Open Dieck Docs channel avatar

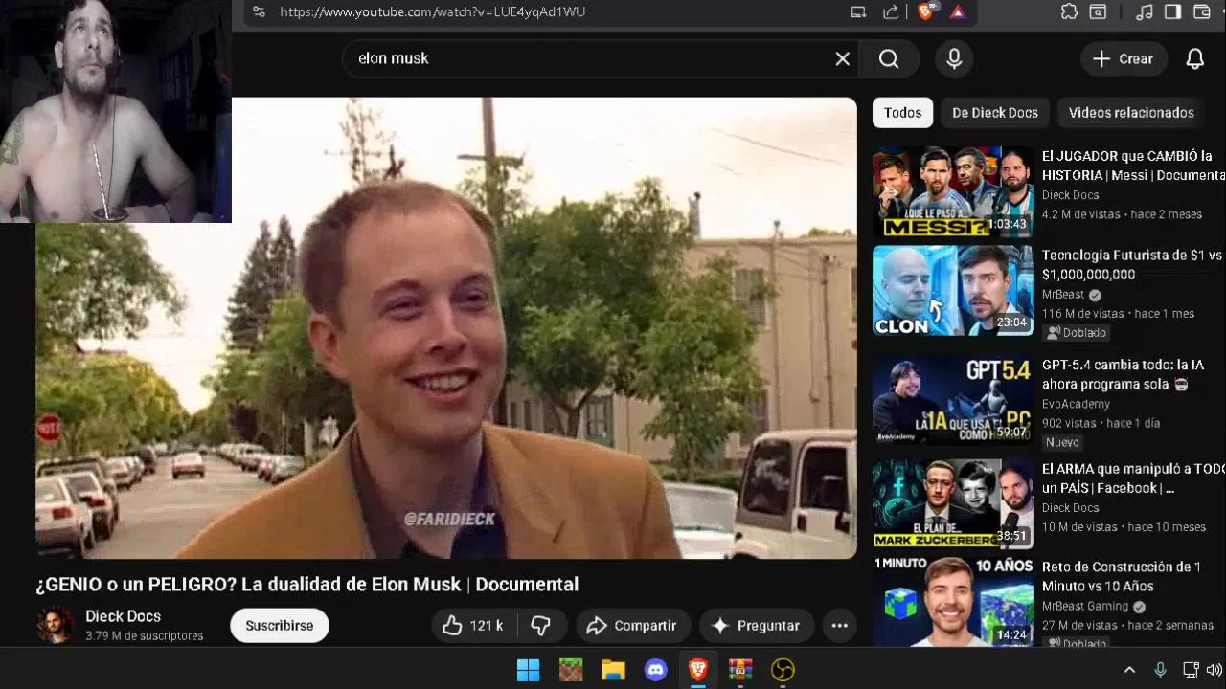[x=55, y=625]
